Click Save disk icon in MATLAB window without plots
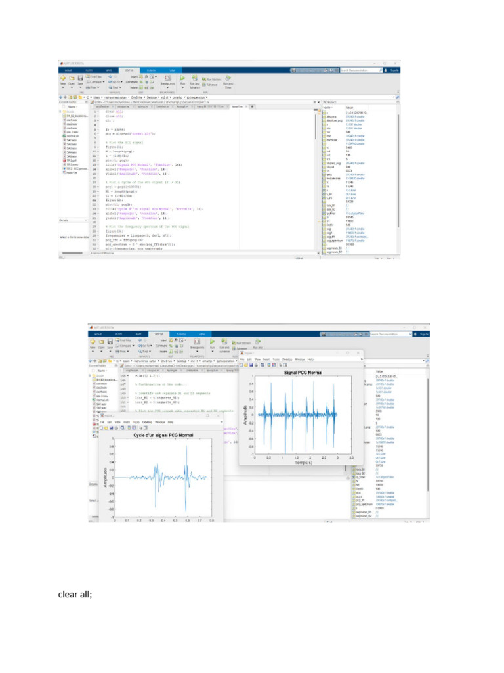Screen dimensions: 504x673 81,78
